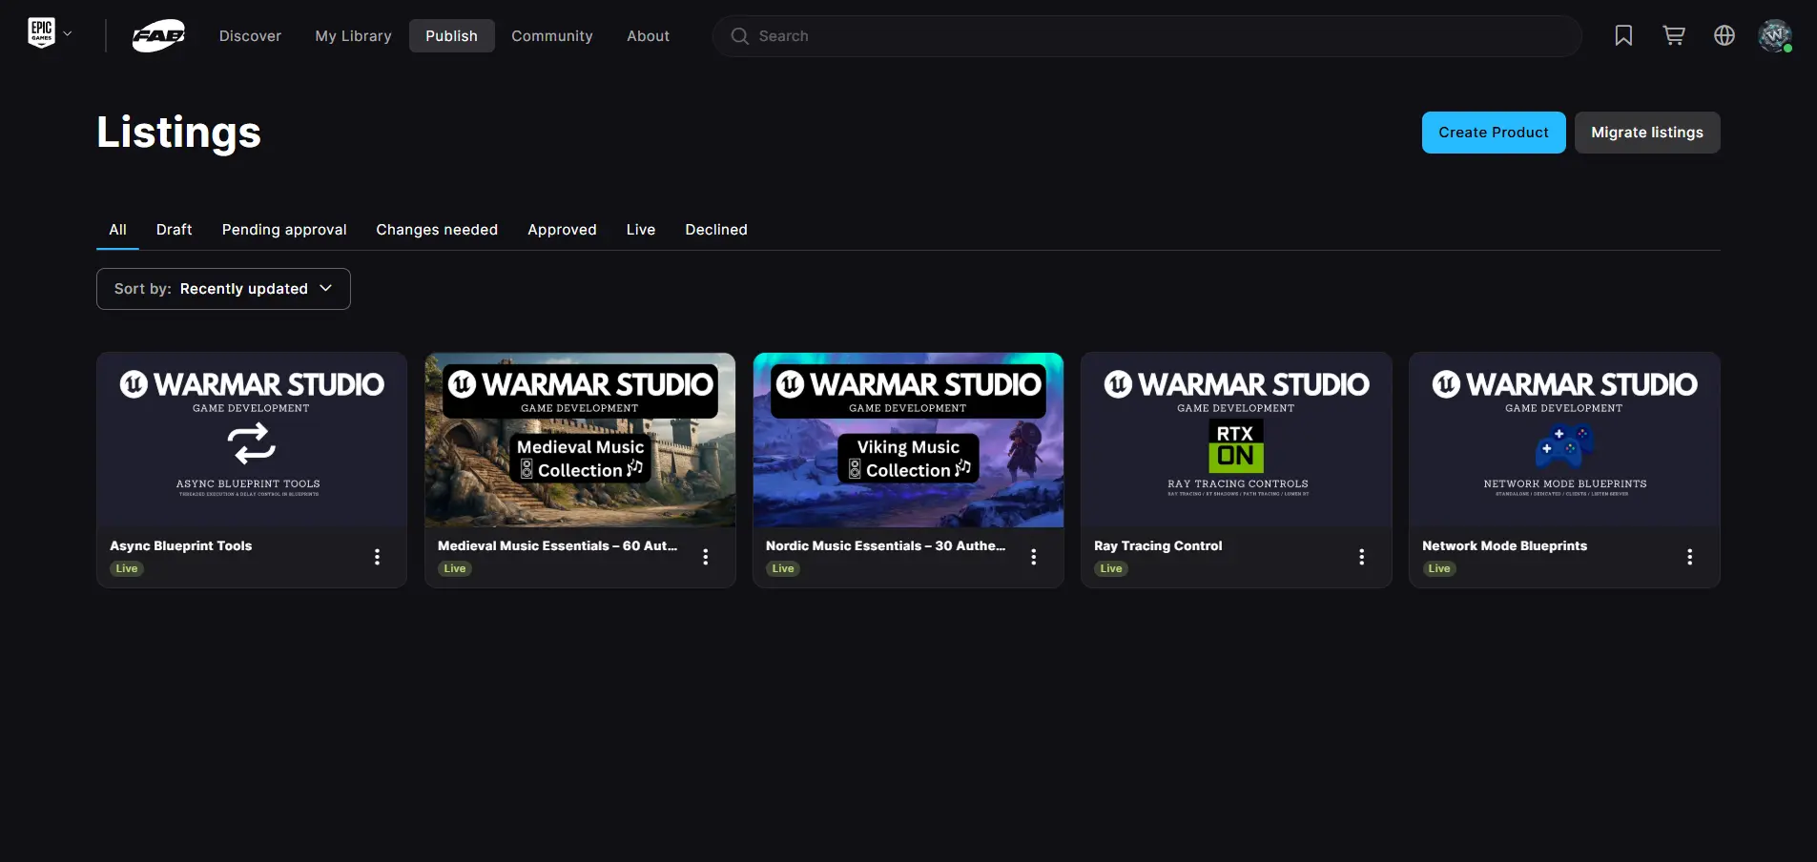Focus the Search field
Screen dimensions: 1817x862
tap(1146, 36)
